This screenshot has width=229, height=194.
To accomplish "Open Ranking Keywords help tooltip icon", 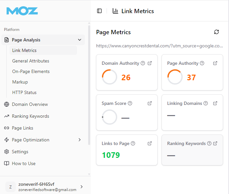I will (209, 143).
